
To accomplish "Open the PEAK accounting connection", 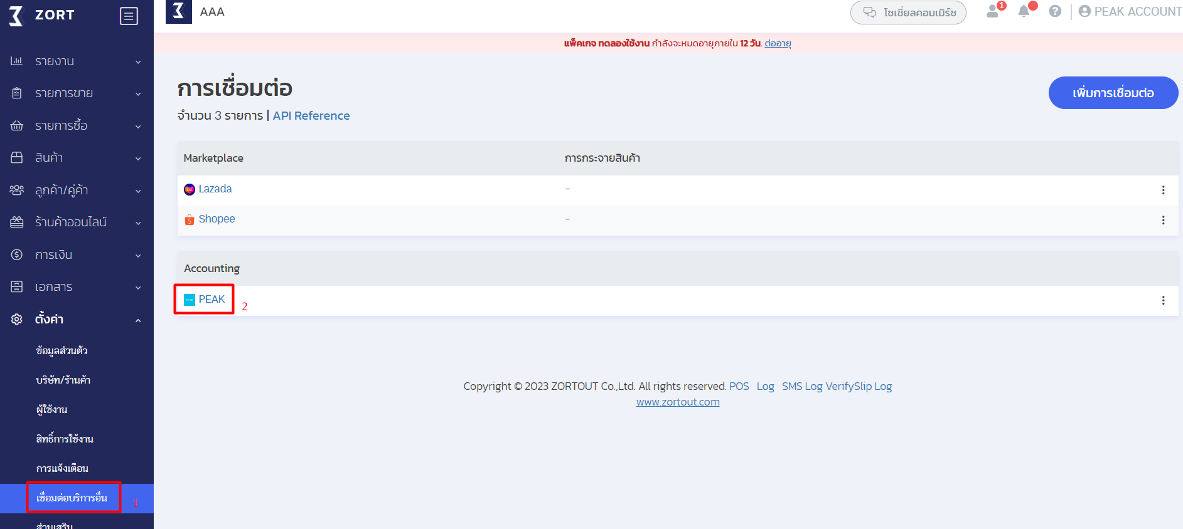I will tap(211, 300).
